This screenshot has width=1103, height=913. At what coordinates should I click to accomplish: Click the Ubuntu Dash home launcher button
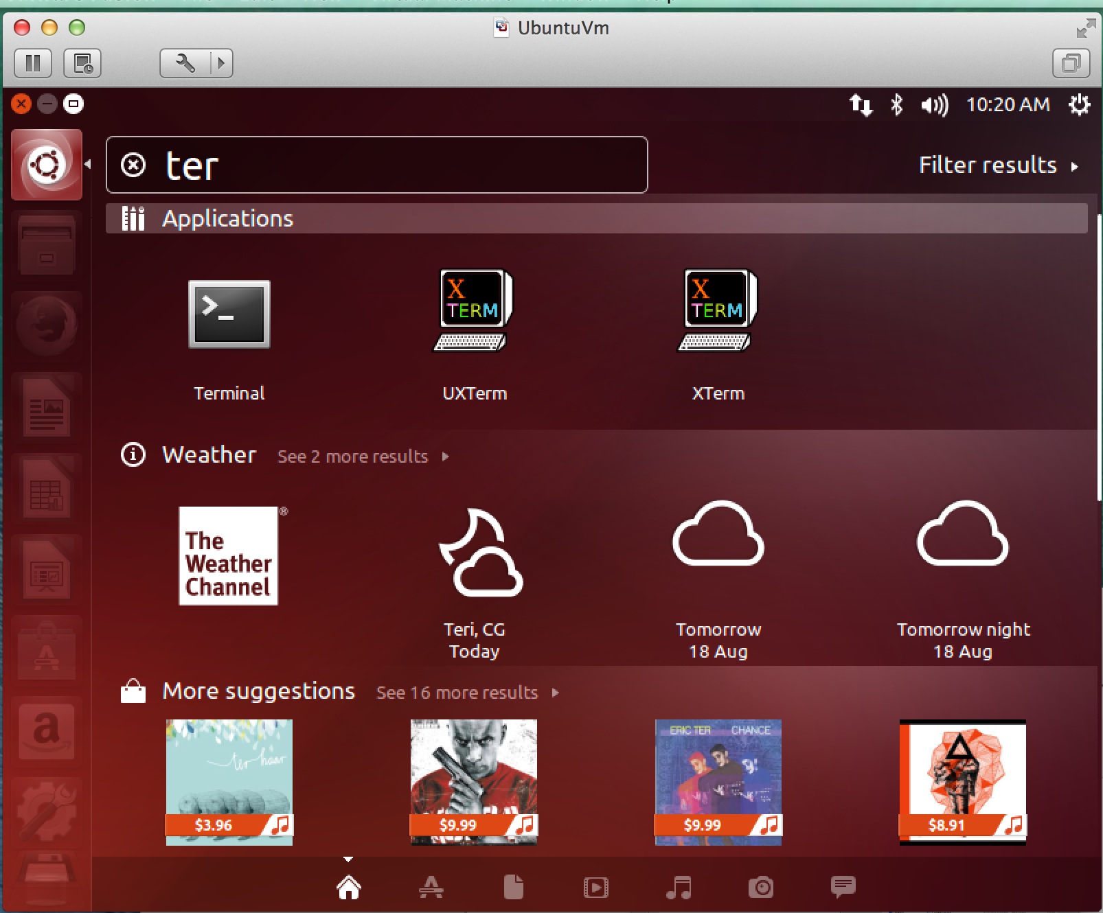47,165
